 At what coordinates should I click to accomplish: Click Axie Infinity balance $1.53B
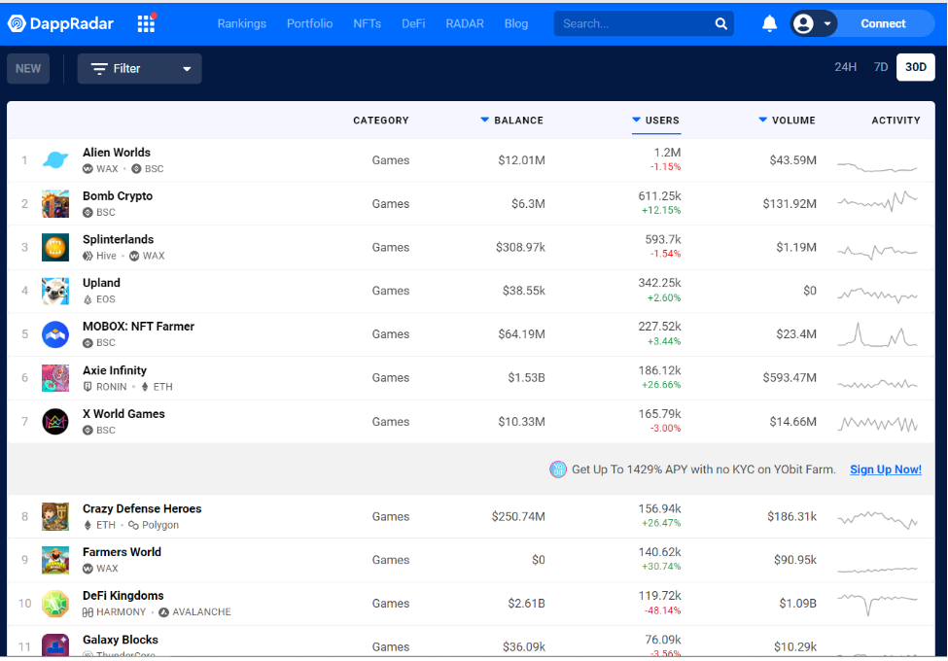click(526, 377)
